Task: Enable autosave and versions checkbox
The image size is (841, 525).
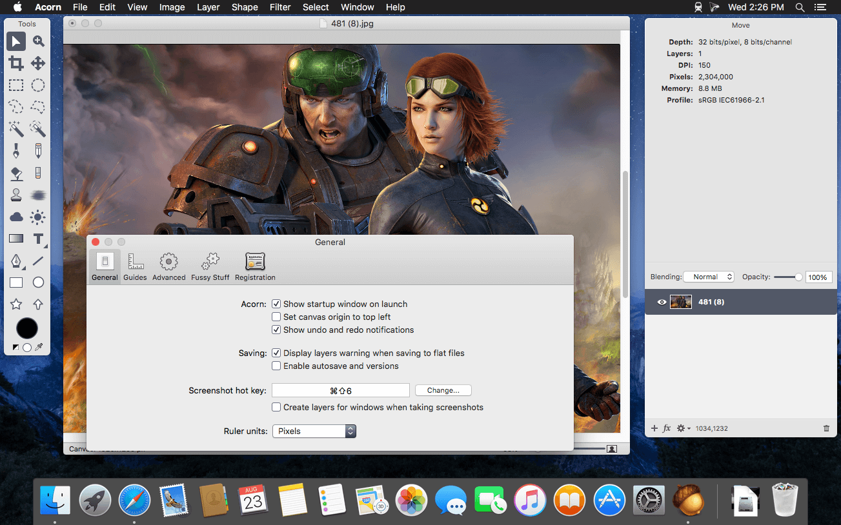Action: tap(276, 366)
